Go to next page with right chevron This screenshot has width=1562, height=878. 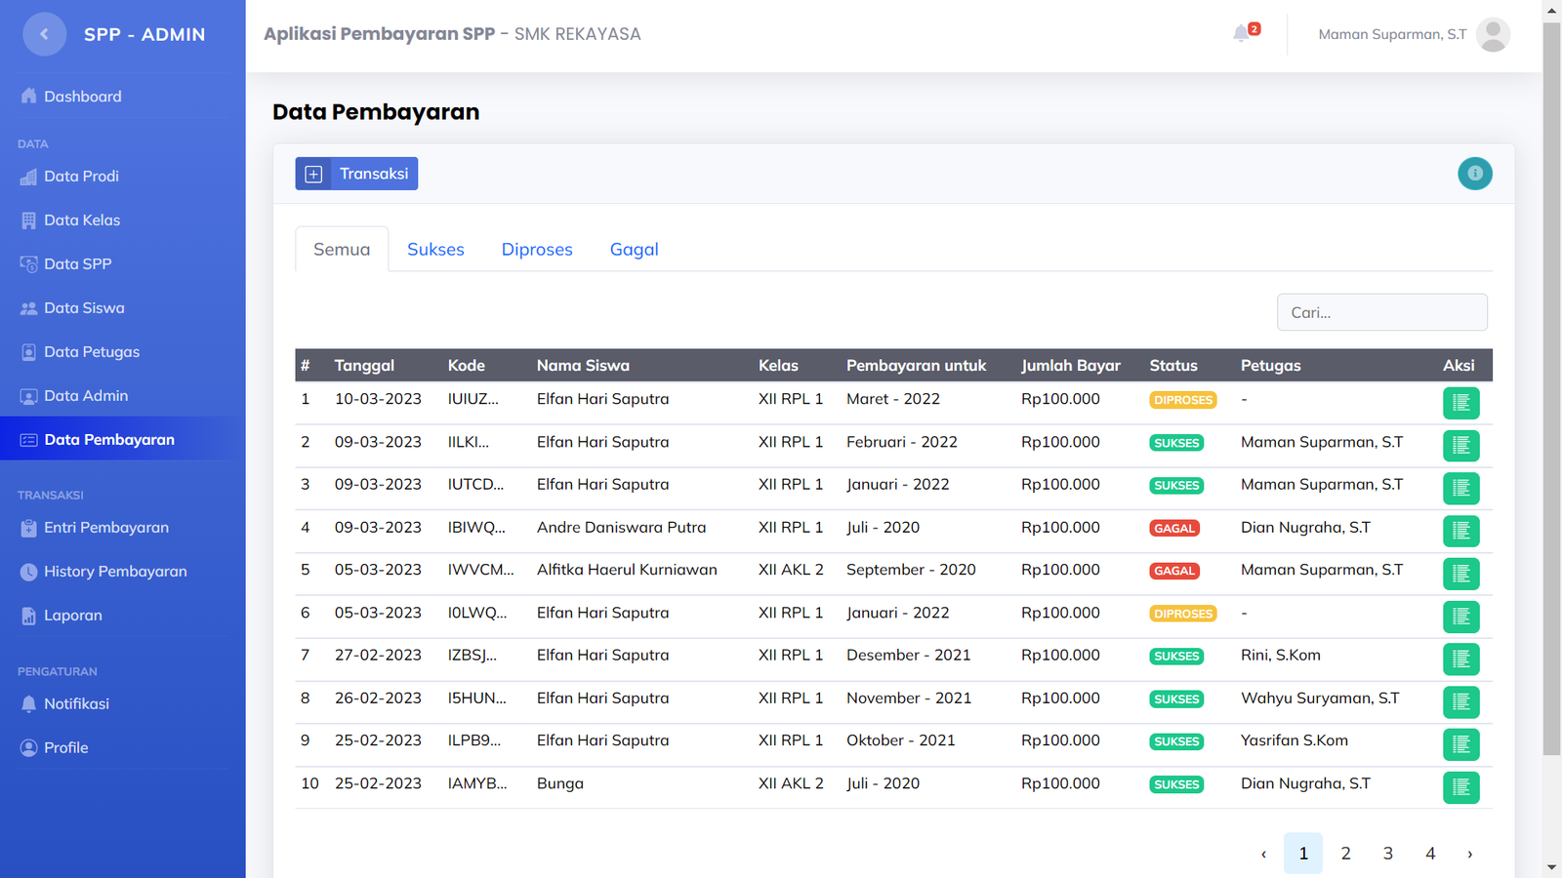tap(1469, 854)
